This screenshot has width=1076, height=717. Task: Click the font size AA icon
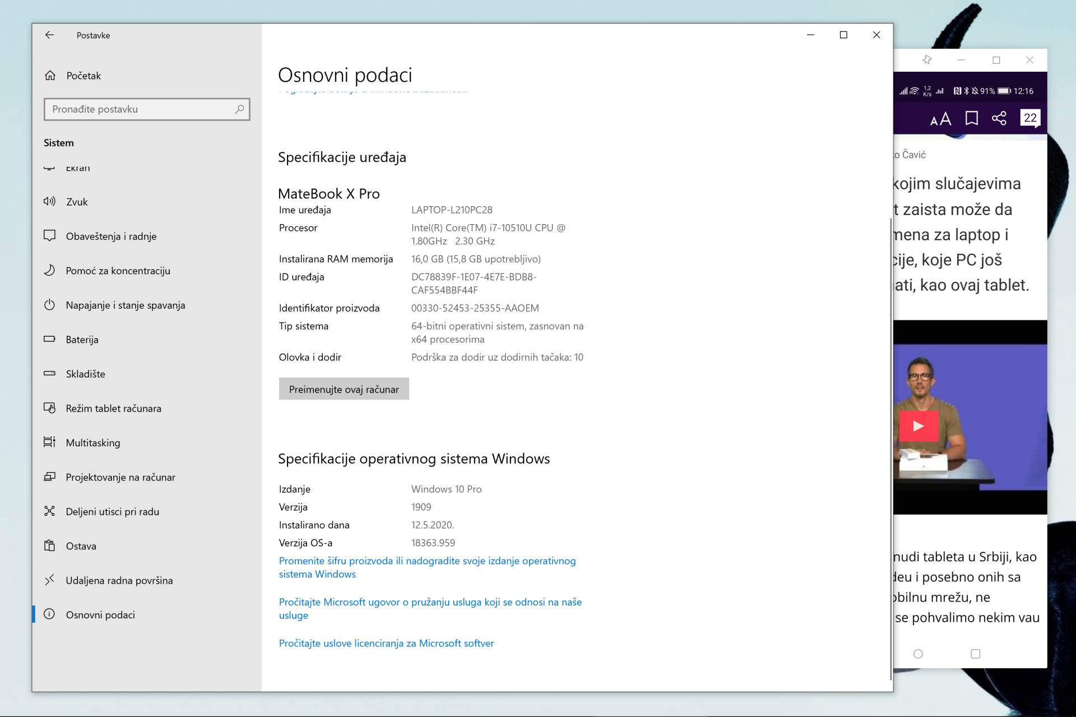tap(940, 119)
